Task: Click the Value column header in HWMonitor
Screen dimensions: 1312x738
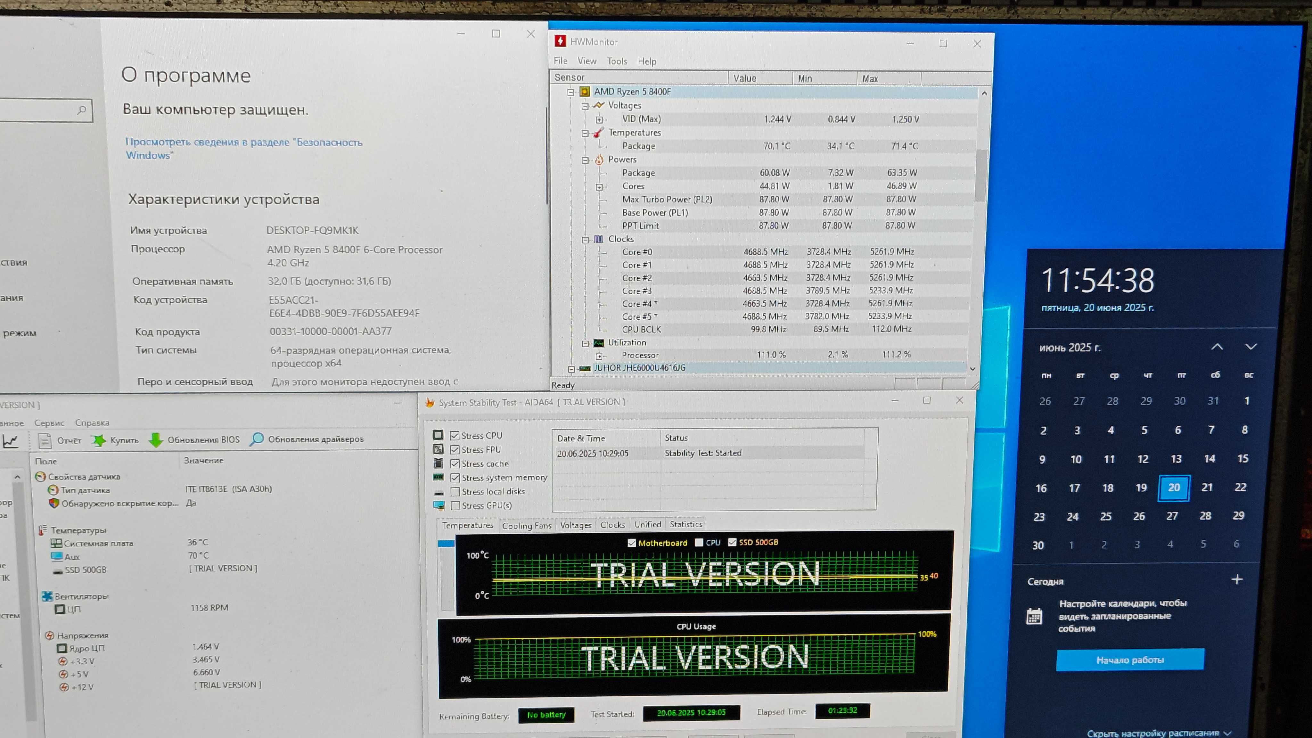Action: coord(760,78)
